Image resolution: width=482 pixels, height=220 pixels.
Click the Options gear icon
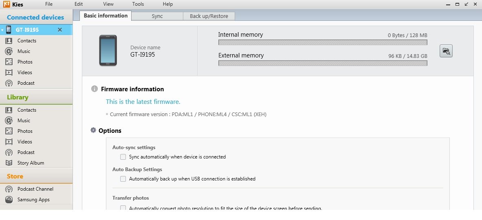93,130
